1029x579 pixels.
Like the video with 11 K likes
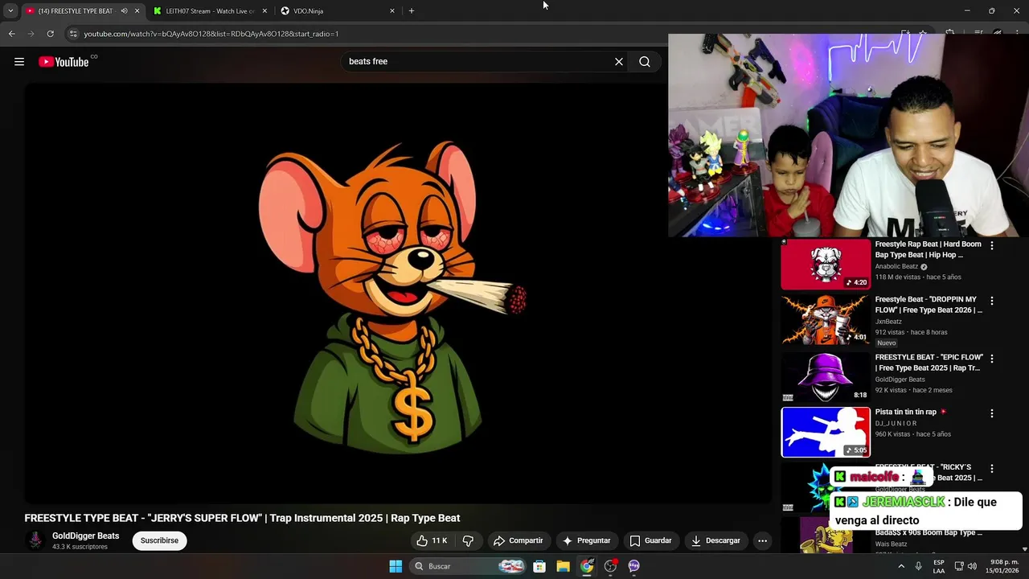pos(432,540)
